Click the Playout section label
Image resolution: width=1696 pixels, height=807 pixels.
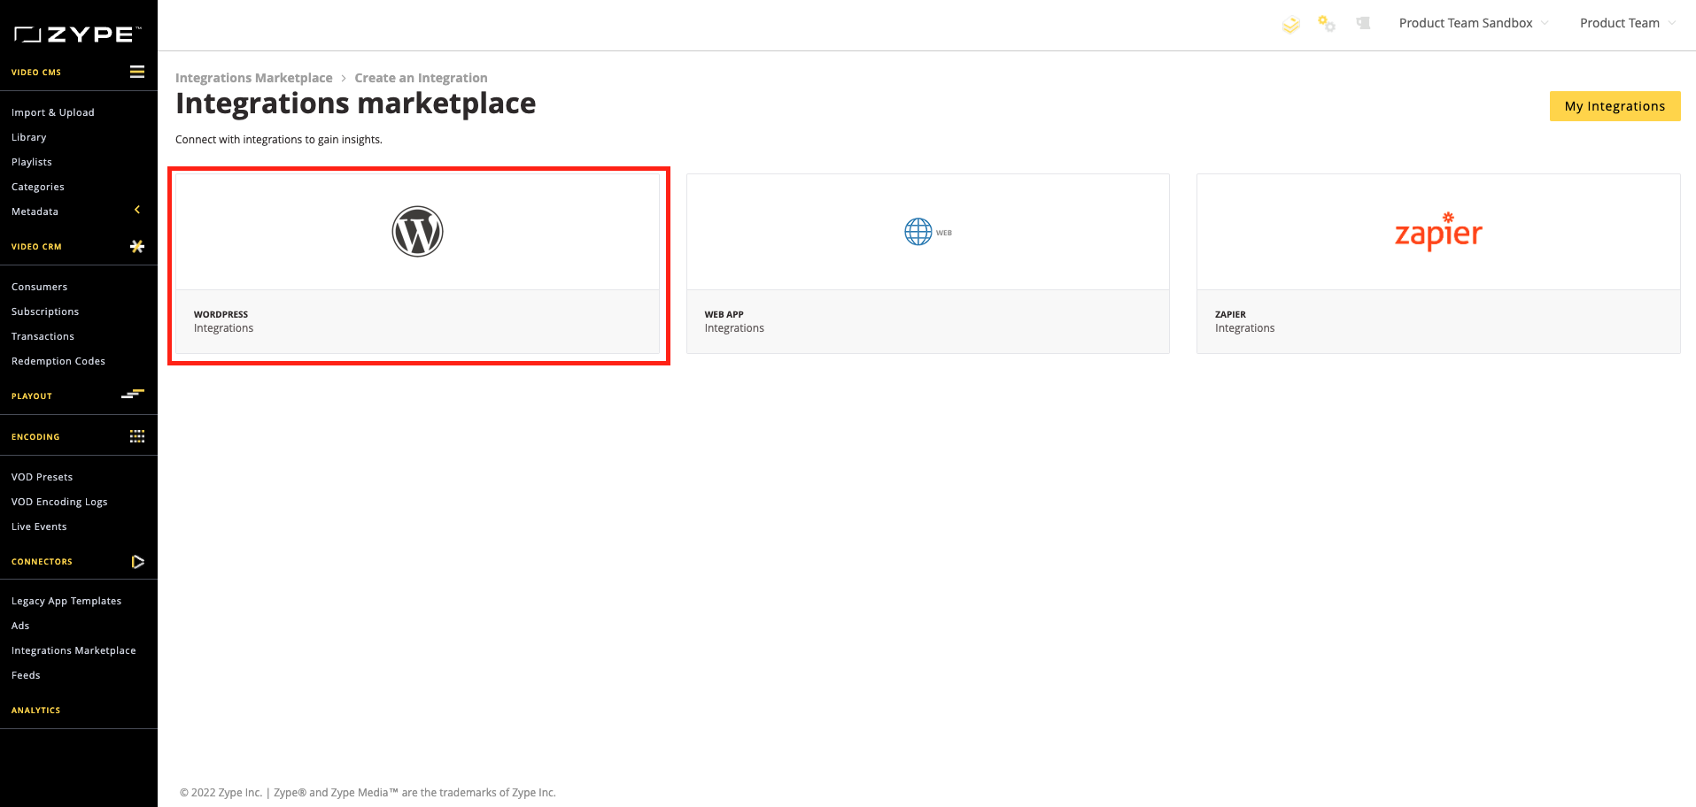[x=32, y=396]
